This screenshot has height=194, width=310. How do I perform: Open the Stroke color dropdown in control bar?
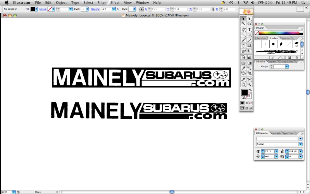53,9
